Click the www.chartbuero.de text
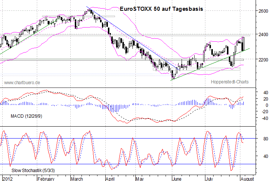The width and height of the screenshot is (269, 181). pos(22,83)
